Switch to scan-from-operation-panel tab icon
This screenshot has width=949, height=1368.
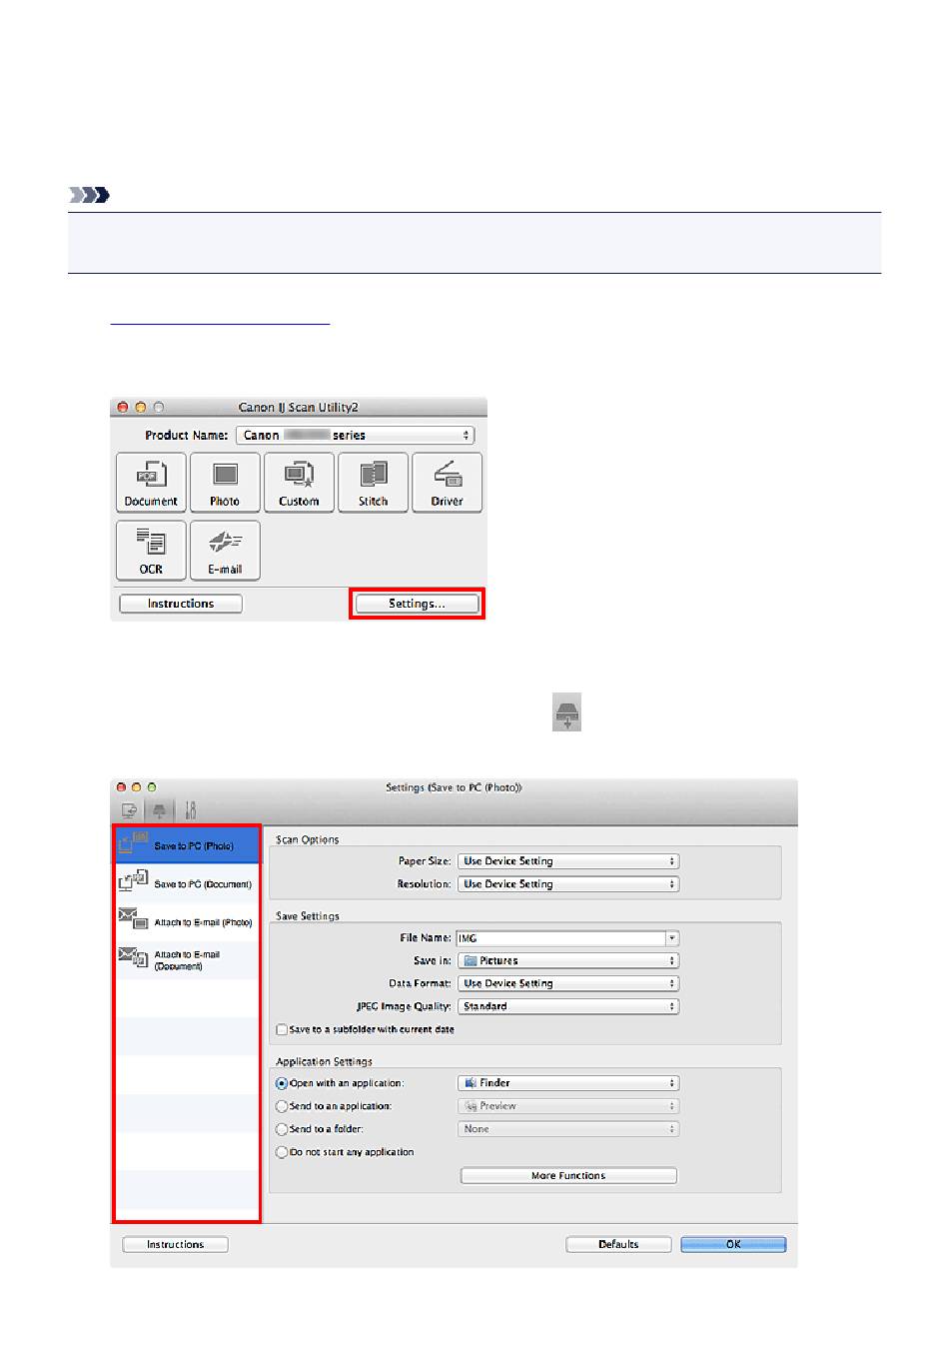pyautogui.click(x=159, y=810)
